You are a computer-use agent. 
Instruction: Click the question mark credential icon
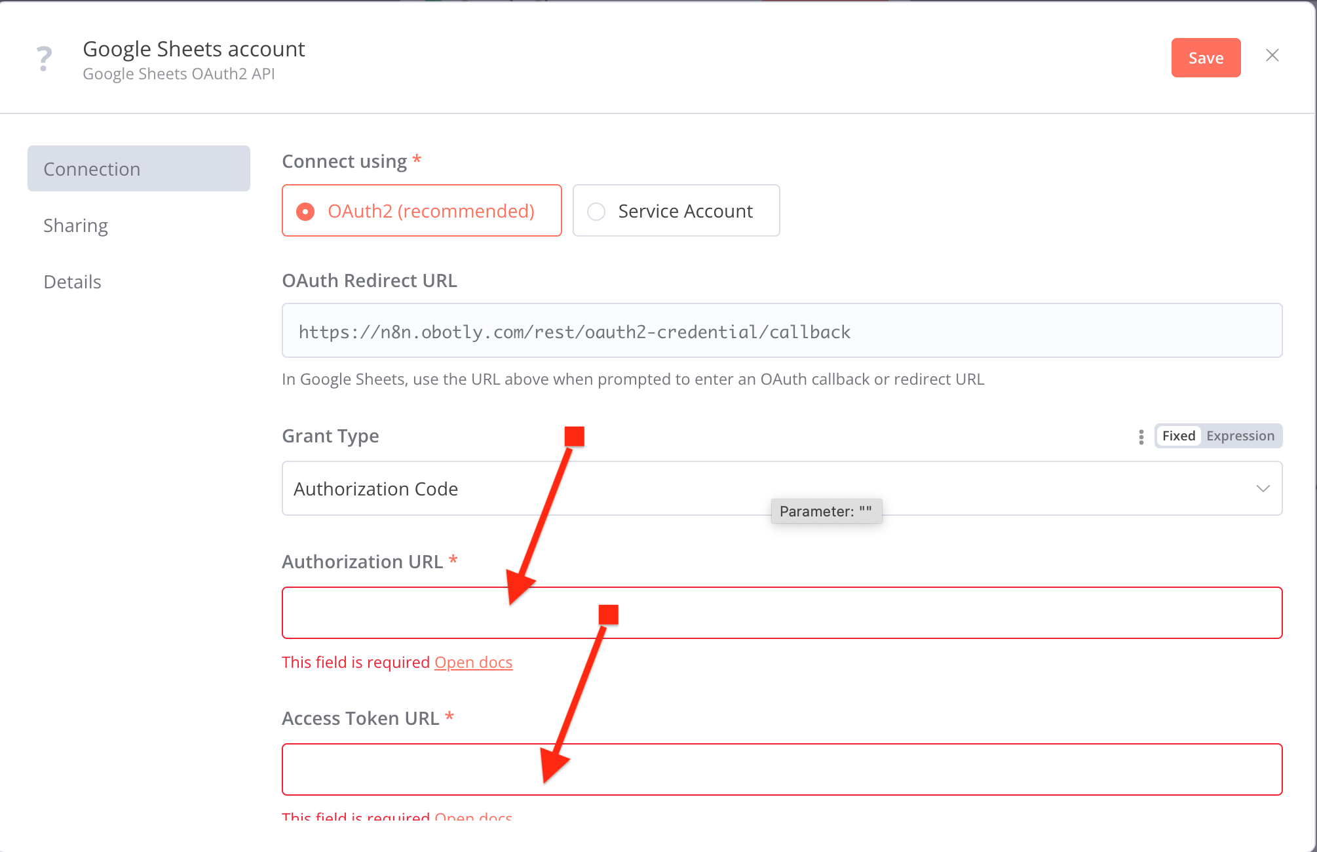(x=44, y=59)
